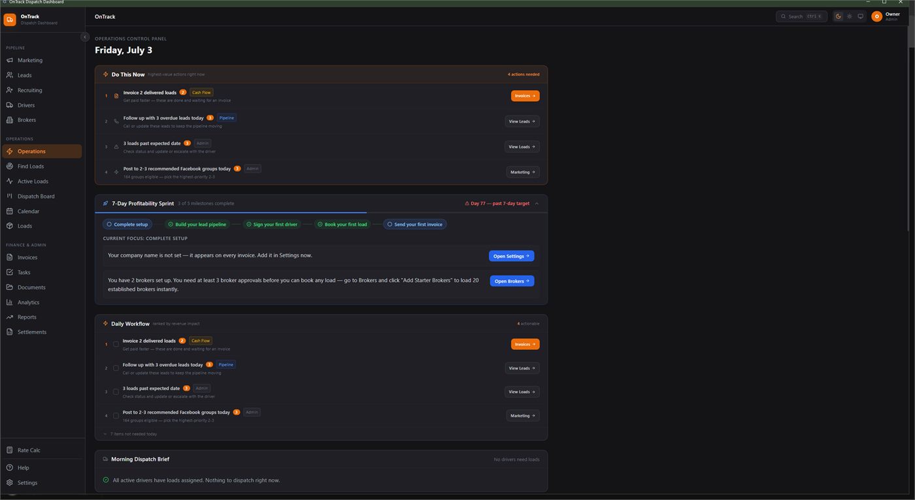Image resolution: width=915 pixels, height=500 pixels.
Task: Open Calendar via its calendar icon
Action: [x=10, y=211]
